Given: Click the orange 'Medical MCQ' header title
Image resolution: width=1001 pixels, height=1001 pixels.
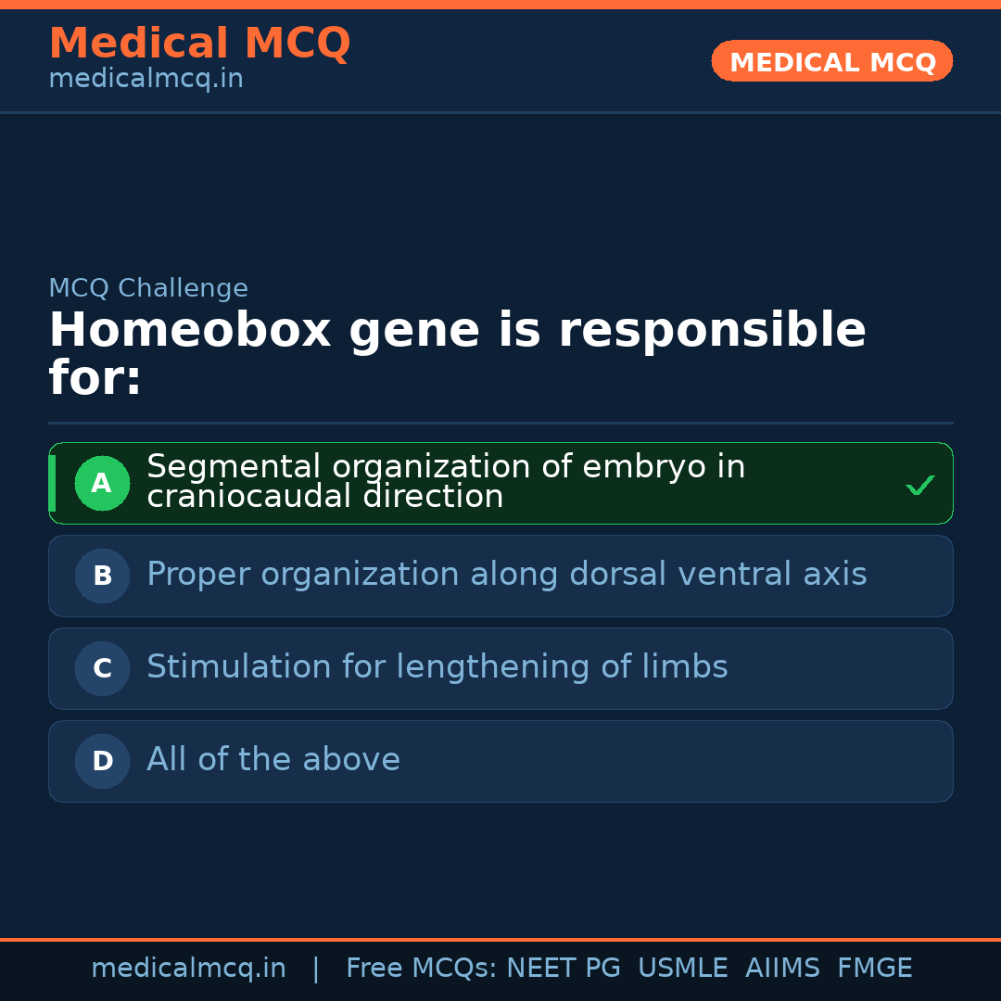Looking at the screenshot, I should pos(199,43).
